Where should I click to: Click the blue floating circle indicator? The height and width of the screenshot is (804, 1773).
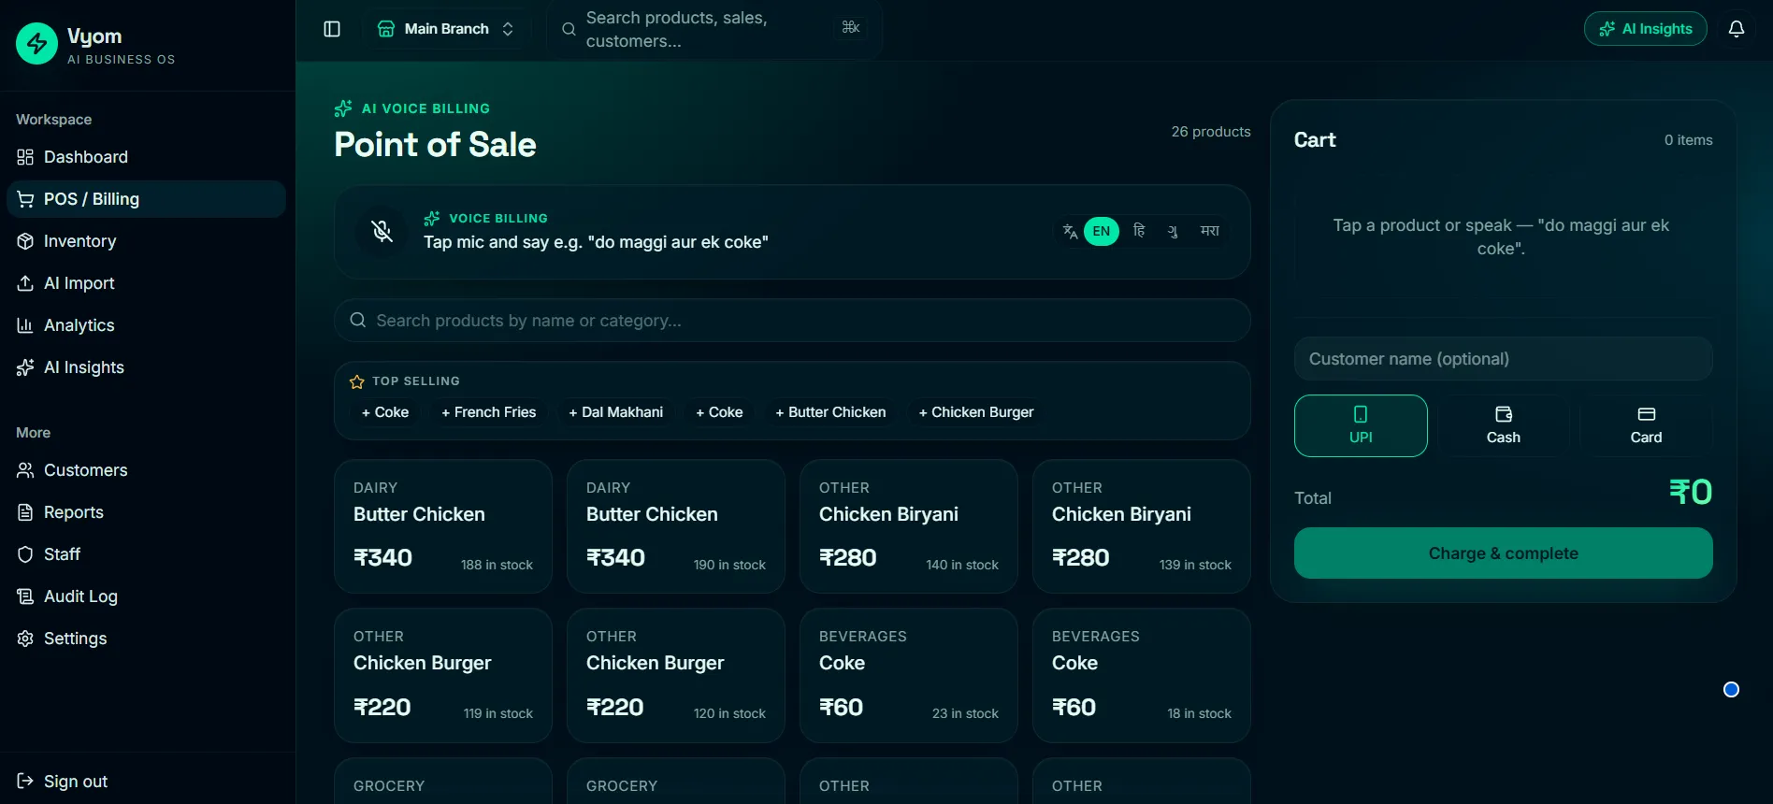[1731, 690]
